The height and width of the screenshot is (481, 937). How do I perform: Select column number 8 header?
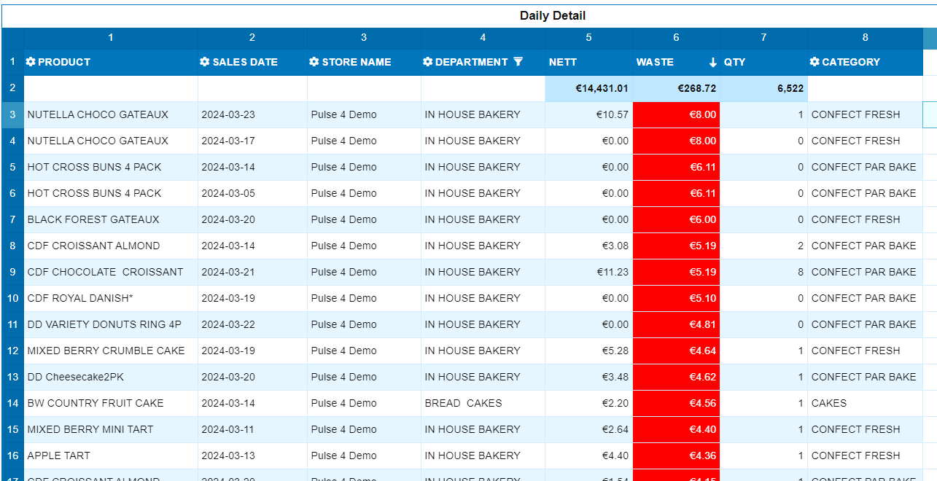pyautogui.click(x=865, y=38)
